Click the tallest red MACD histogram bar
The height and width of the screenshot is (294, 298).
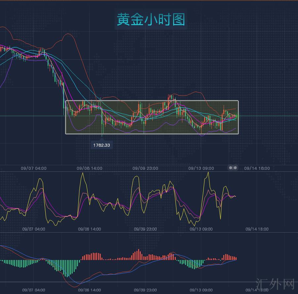click(138, 255)
